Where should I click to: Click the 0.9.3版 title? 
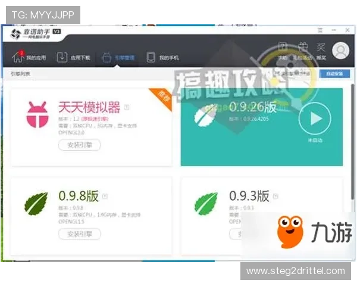249,196
